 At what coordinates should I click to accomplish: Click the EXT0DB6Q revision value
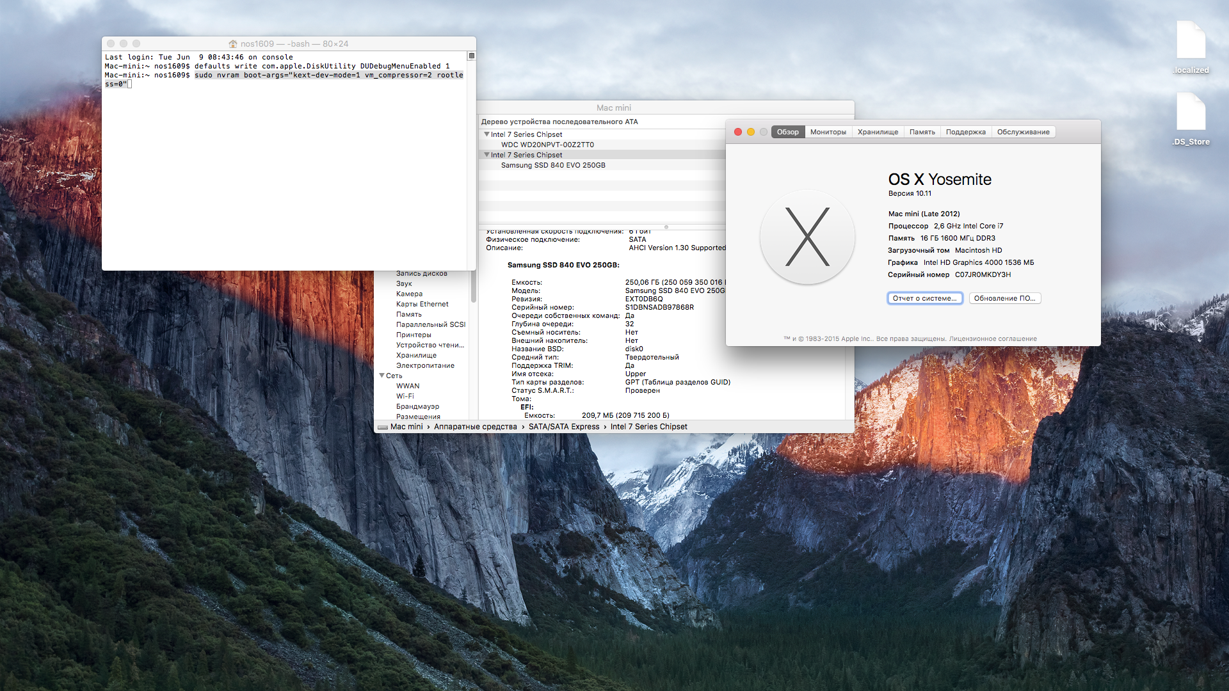644,299
